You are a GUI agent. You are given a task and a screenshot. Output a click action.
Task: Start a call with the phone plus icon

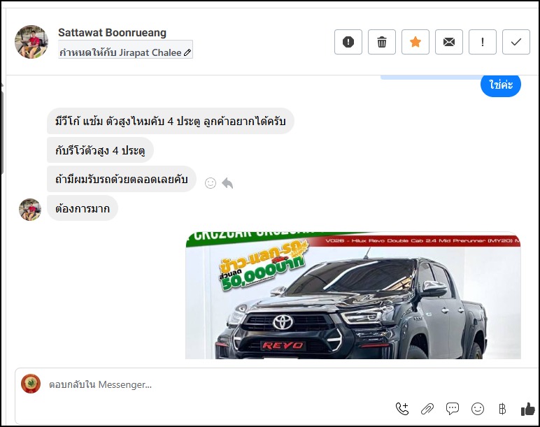(x=402, y=409)
